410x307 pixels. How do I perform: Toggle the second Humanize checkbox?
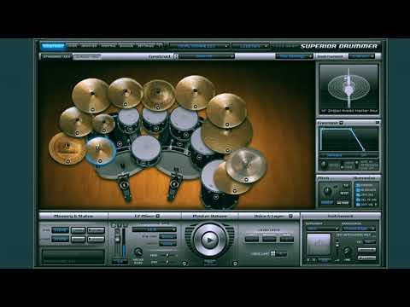tap(358, 189)
